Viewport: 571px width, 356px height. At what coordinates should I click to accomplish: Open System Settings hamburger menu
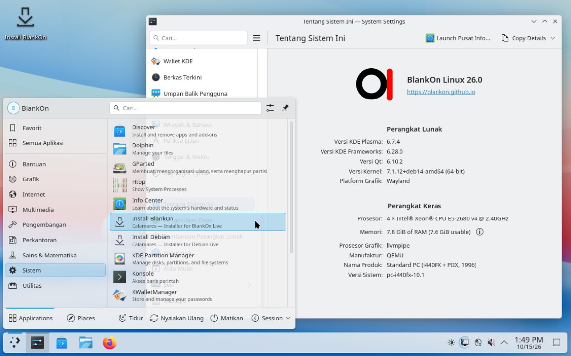tap(257, 38)
